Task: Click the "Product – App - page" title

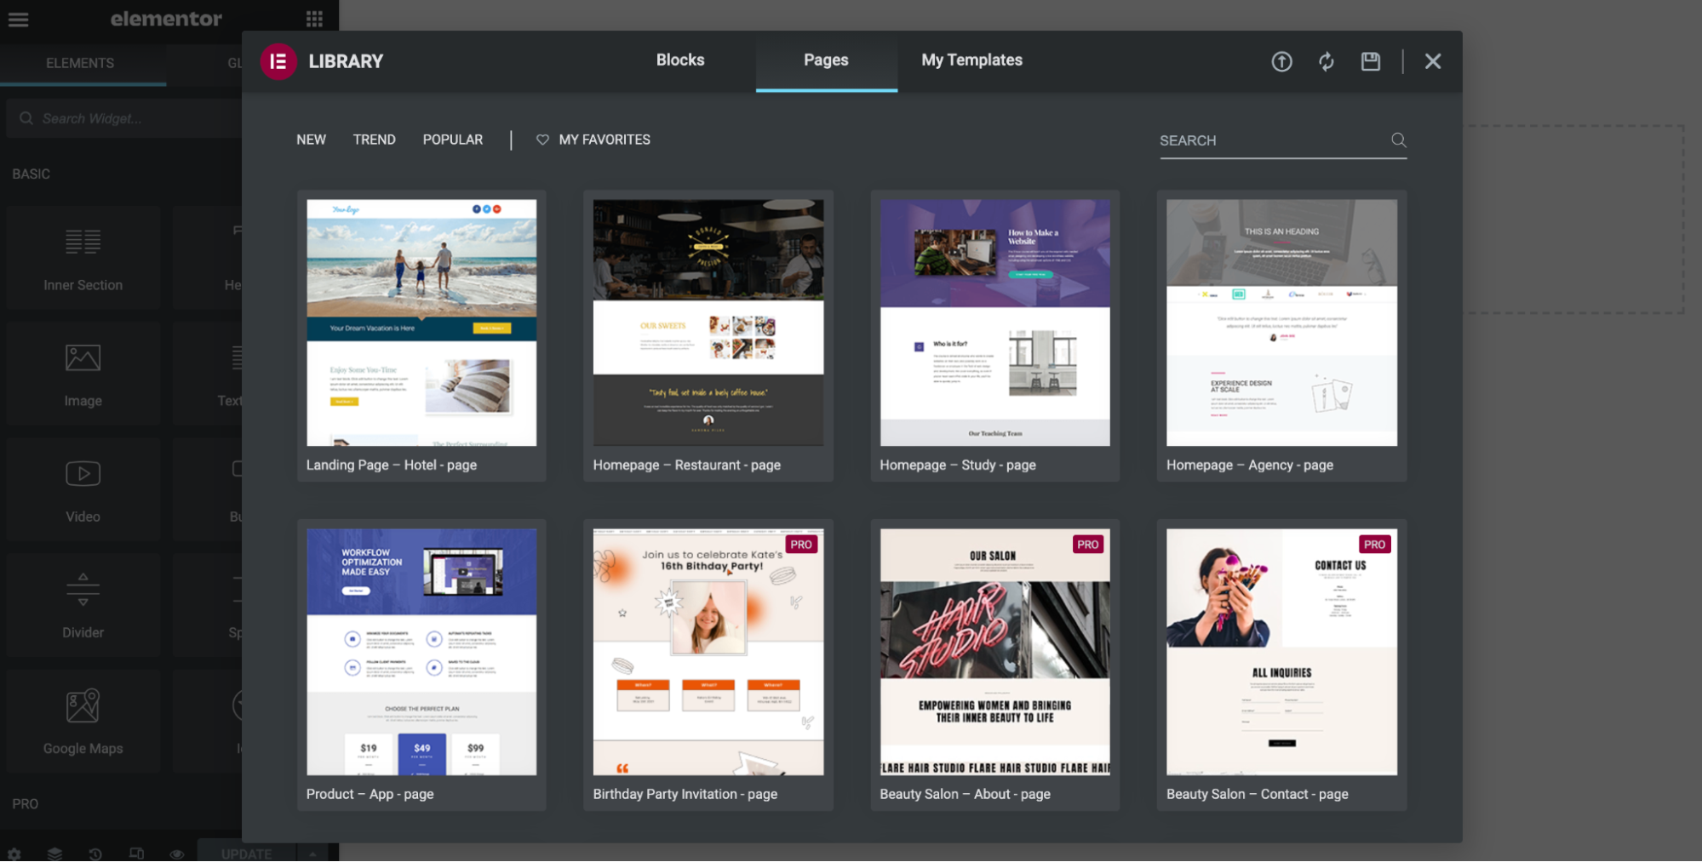Action: 370,794
